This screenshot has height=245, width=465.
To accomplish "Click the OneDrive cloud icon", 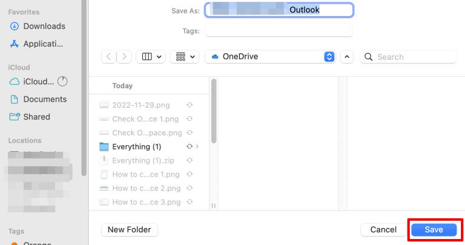I will click(215, 57).
